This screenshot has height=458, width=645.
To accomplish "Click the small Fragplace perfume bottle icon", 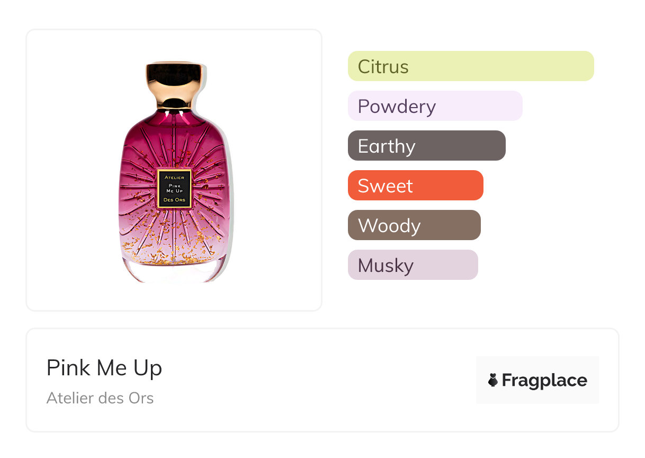I will (493, 380).
